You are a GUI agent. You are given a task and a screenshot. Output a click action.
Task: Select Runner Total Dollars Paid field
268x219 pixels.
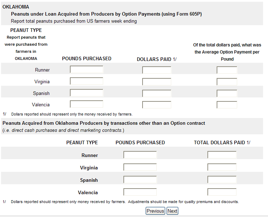point(222,155)
